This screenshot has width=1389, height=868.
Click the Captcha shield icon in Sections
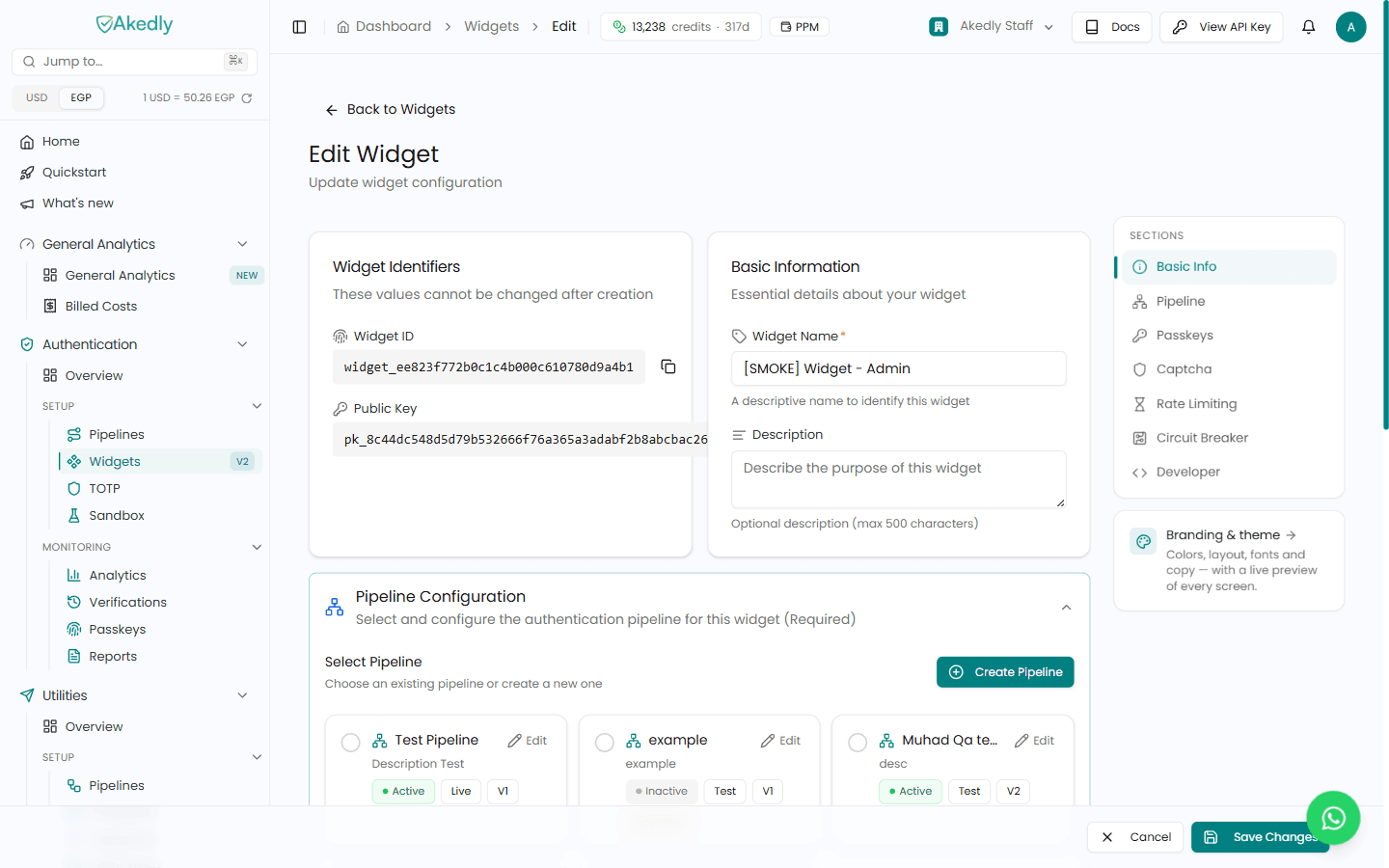1139,369
